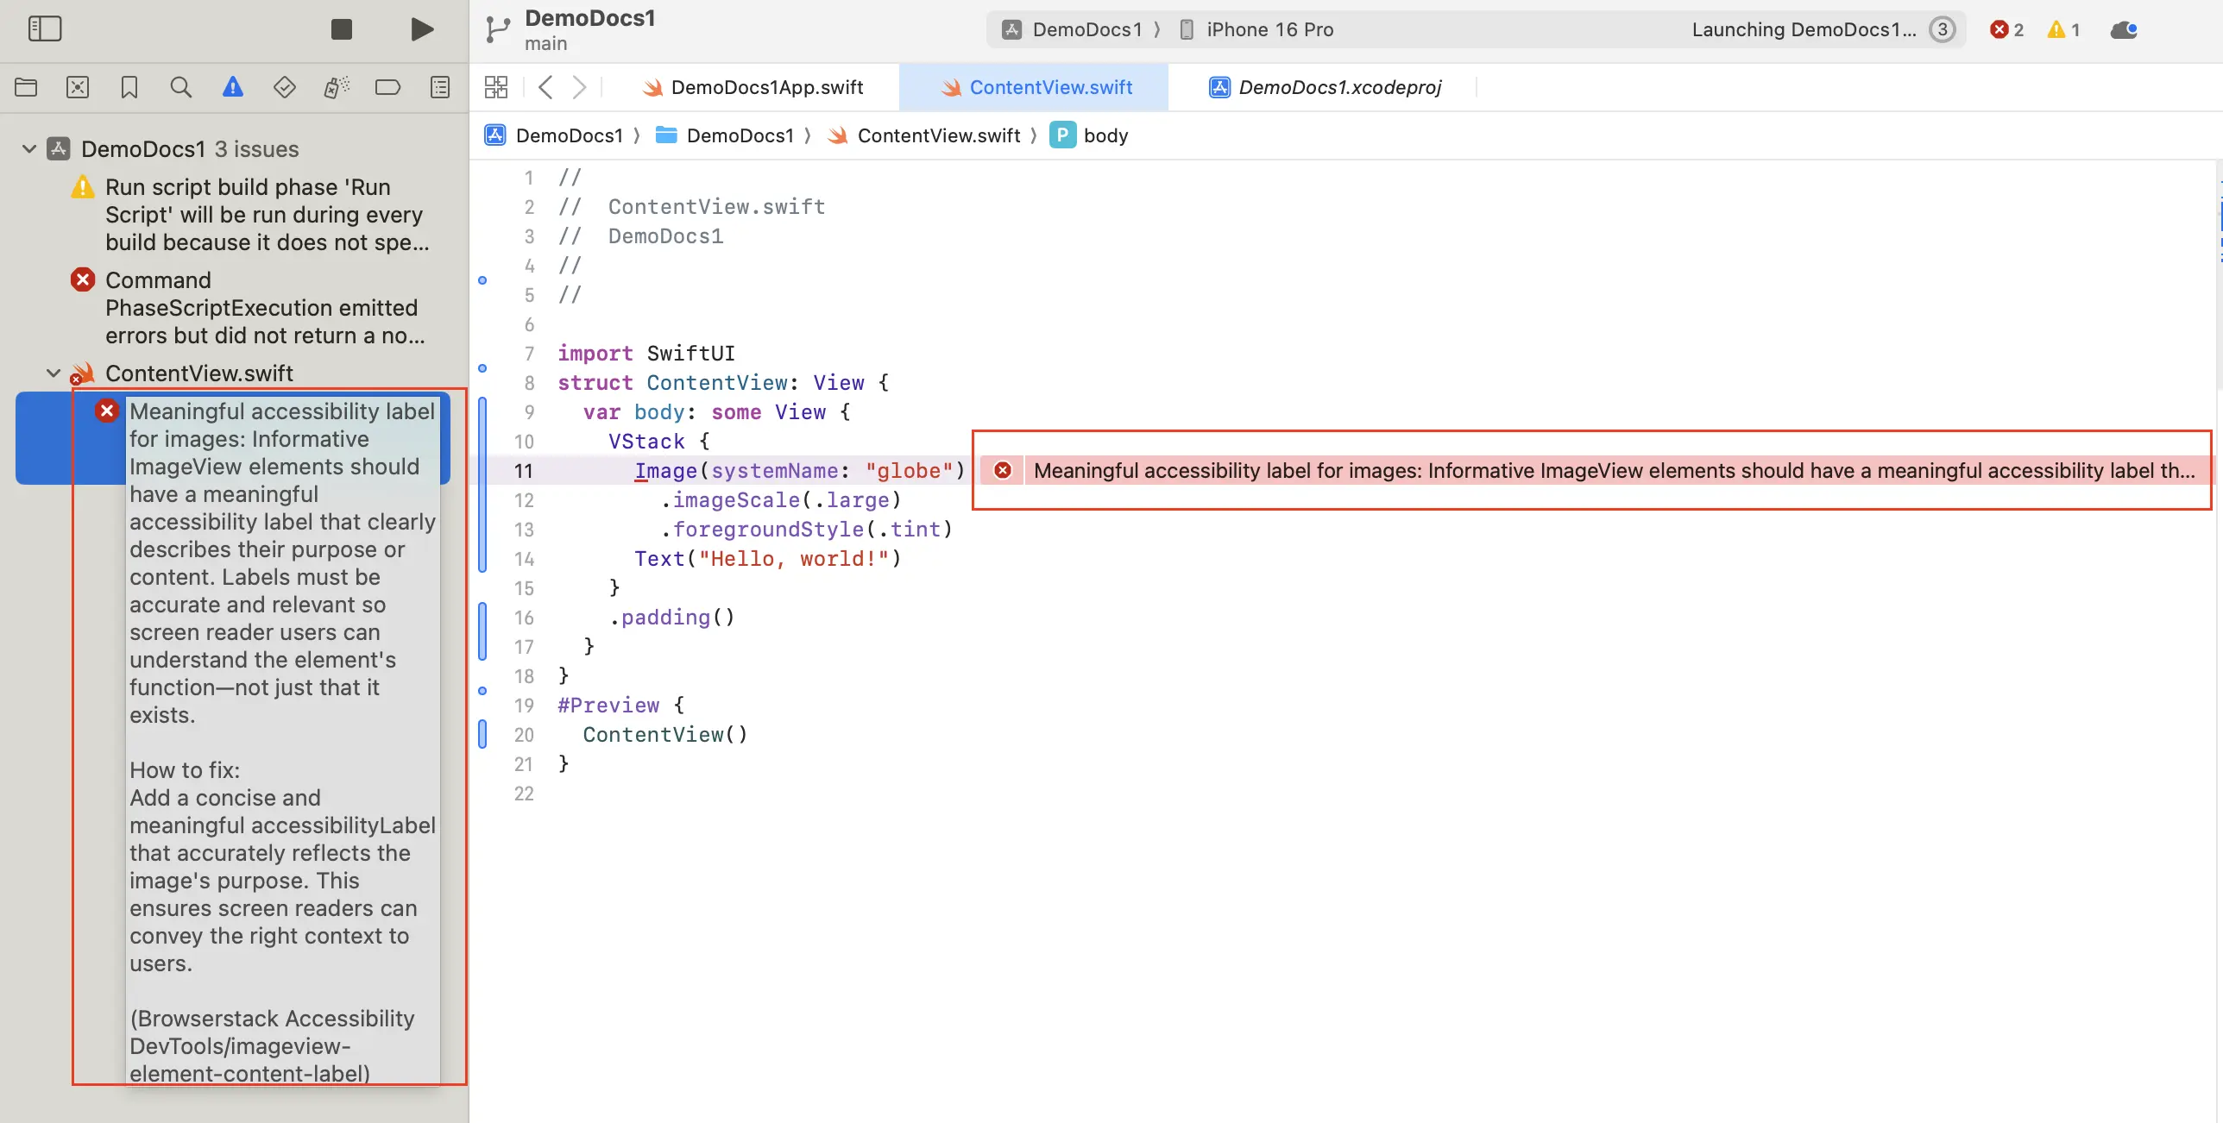
Task: Collapse the ContentView.swift issue group
Action: [53, 373]
